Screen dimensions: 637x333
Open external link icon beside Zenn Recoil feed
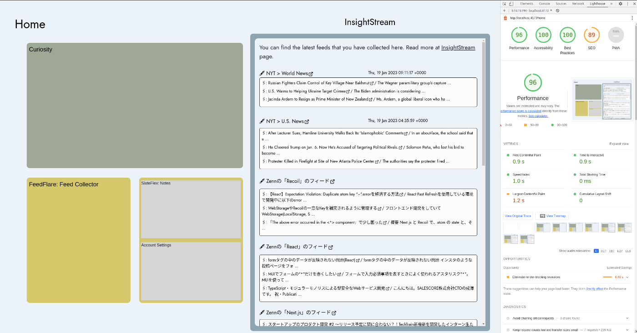332,181
